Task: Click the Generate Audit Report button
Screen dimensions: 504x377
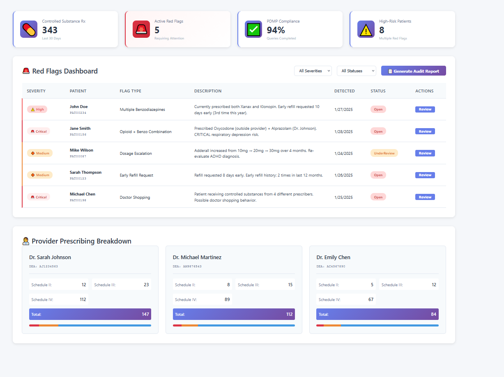Action: click(413, 71)
